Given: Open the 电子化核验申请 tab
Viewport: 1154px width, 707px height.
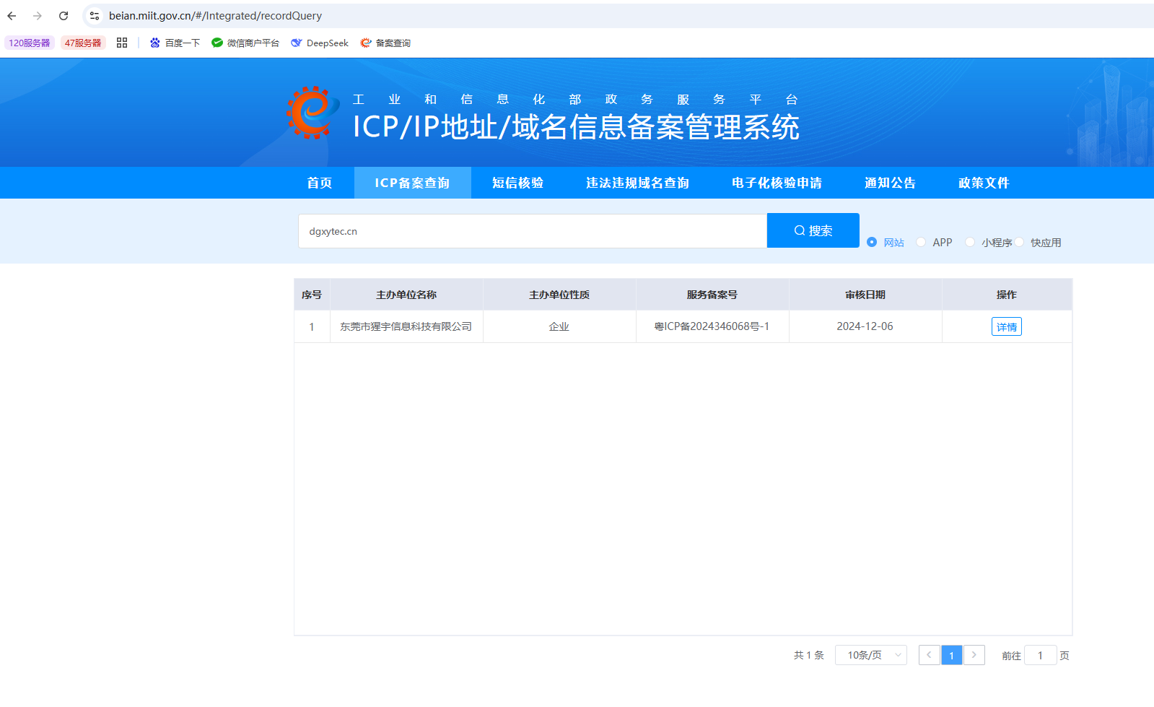Looking at the screenshot, I should tap(777, 183).
